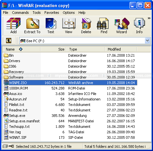
Task: Open the File menu
Action: click(5, 13)
